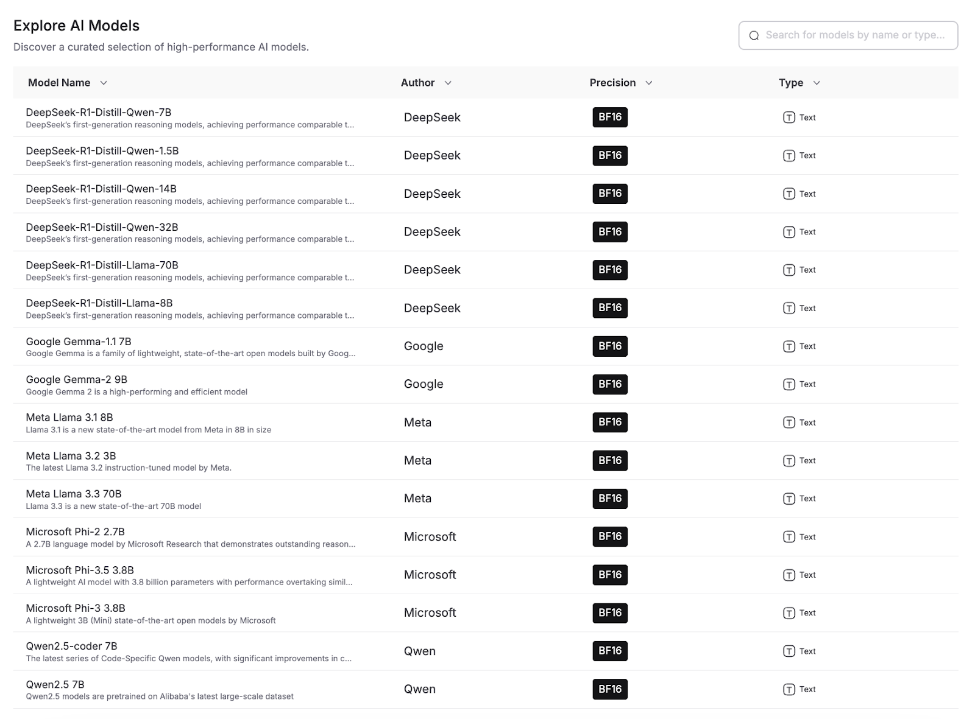975x719 pixels.
Task: Select Microsoft Phi-2 2.7B model name
Action: coord(76,532)
